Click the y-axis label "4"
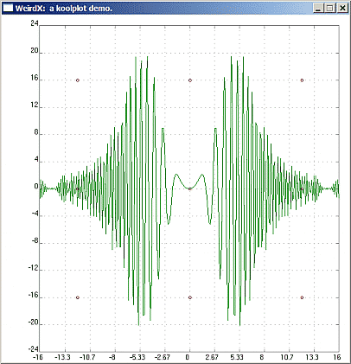The width and height of the screenshot is (351, 364). point(36,159)
